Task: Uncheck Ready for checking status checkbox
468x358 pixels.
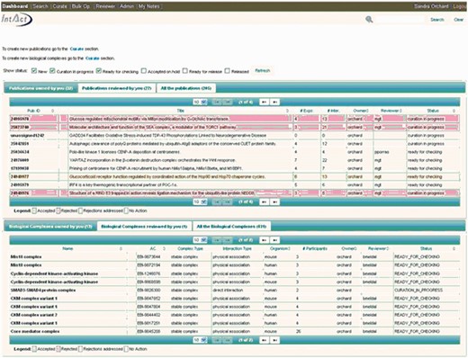Action: tap(99, 71)
